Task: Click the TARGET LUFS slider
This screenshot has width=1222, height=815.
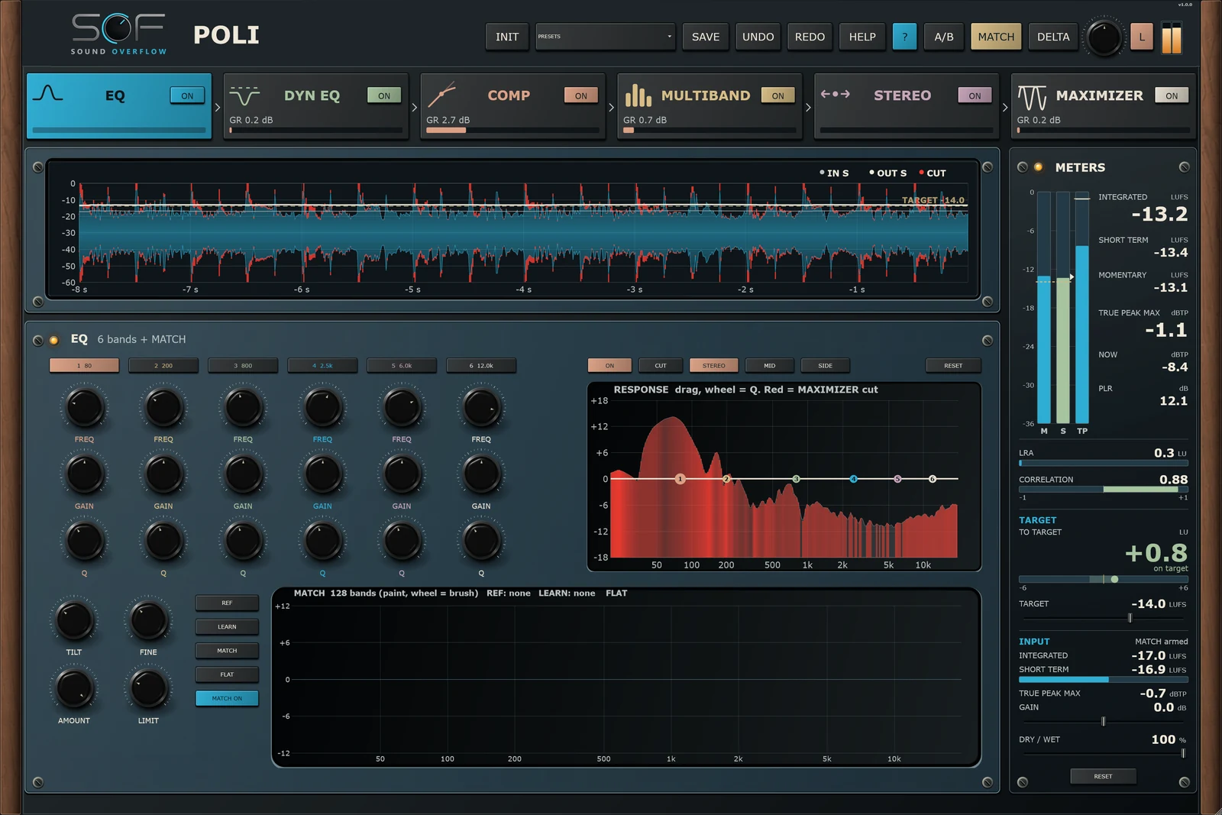Action: point(1103,618)
